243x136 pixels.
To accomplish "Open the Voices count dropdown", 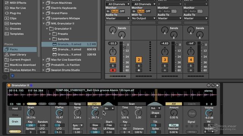I will 209,131.
